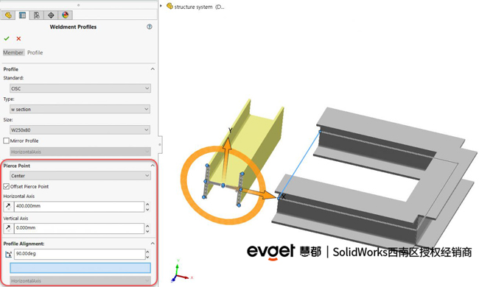Collapse the Profile section

[153, 69]
